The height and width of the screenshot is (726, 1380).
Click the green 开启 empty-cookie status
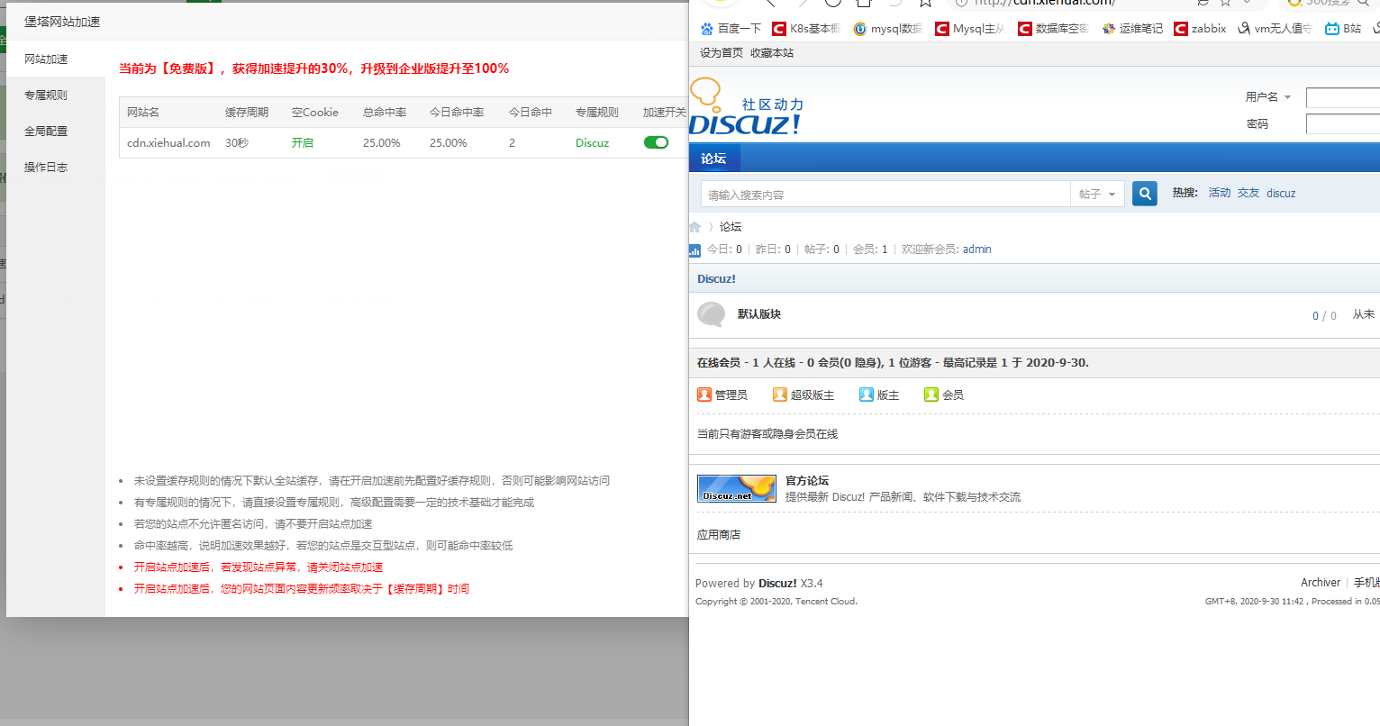(303, 143)
